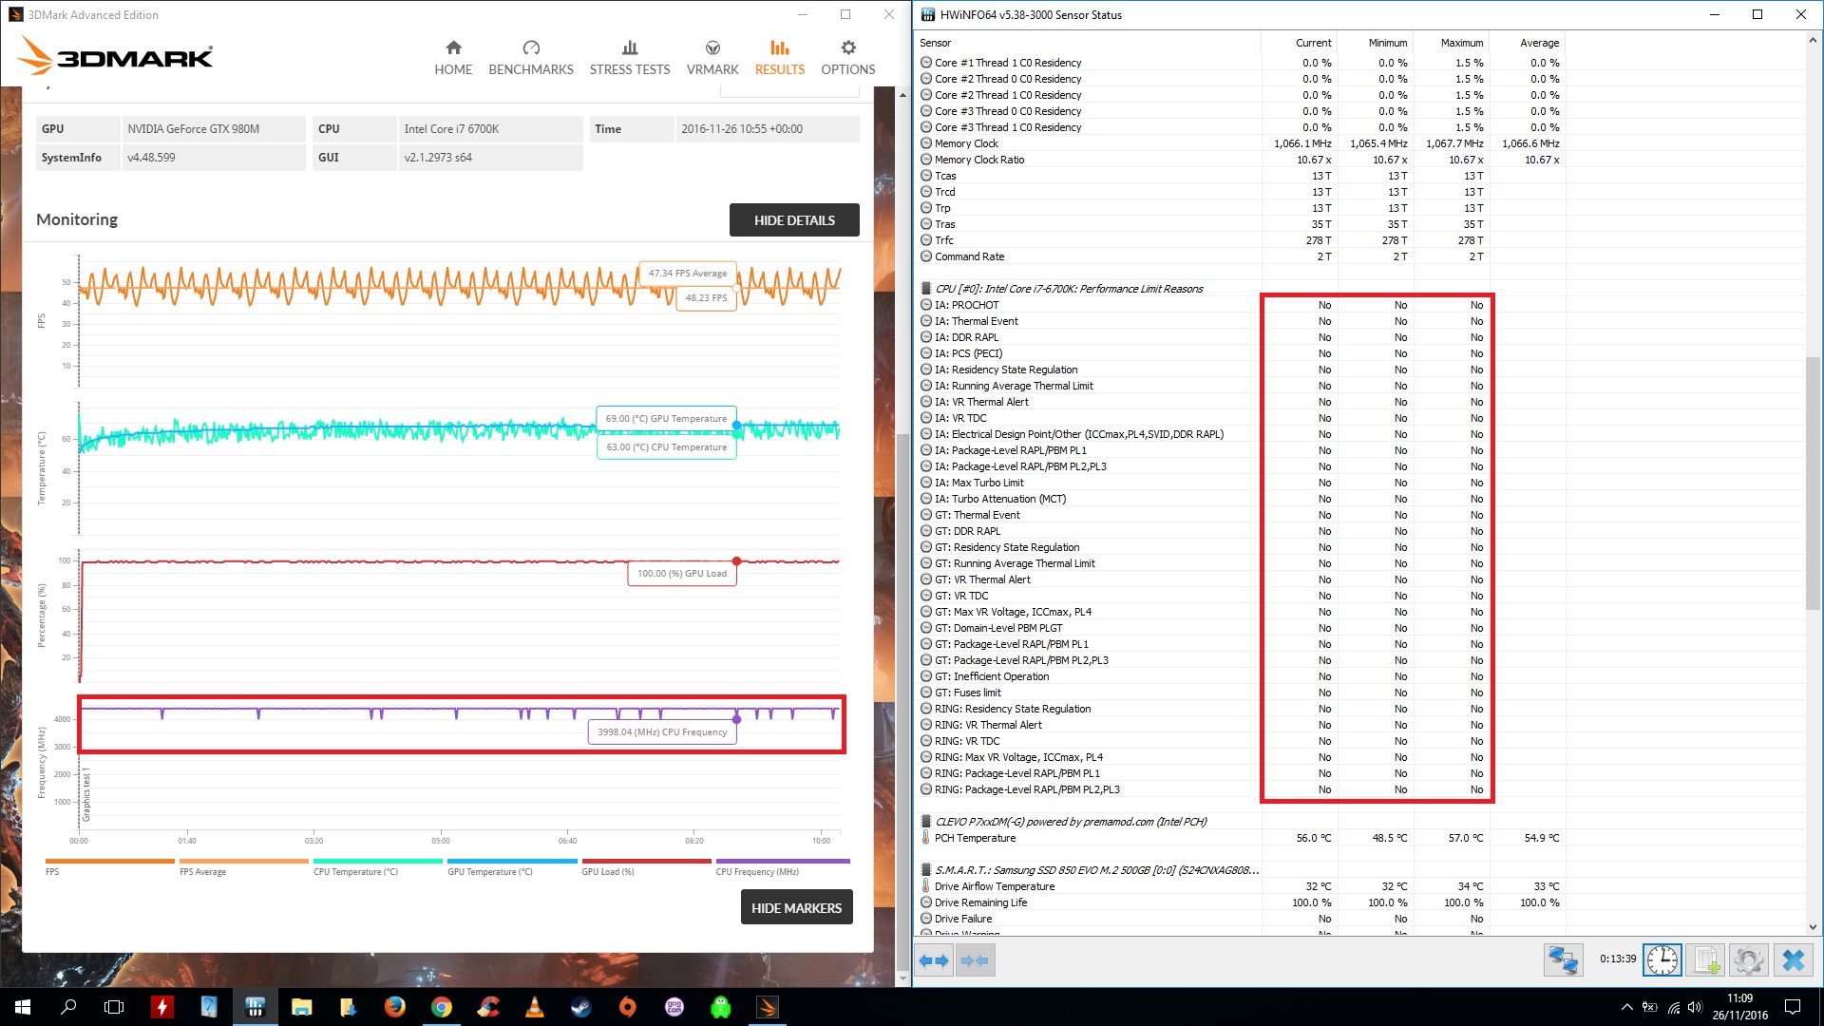The height and width of the screenshot is (1026, 1824).
Task: Open HWiNFO remote network monitoring icon
Action: coord(1563,960)
